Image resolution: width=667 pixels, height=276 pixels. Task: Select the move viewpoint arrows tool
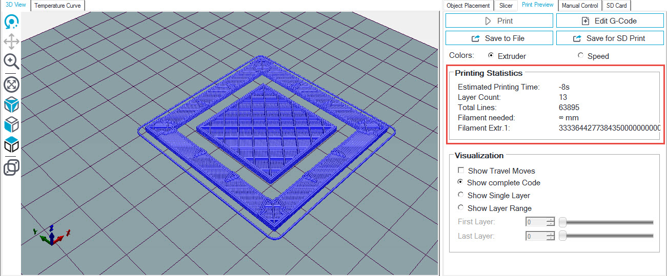[x=11, y=42]
